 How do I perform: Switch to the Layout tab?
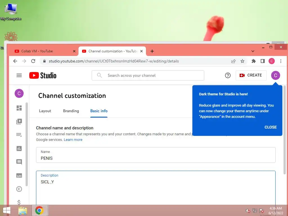pyautogui.click(x=45, y=111)
